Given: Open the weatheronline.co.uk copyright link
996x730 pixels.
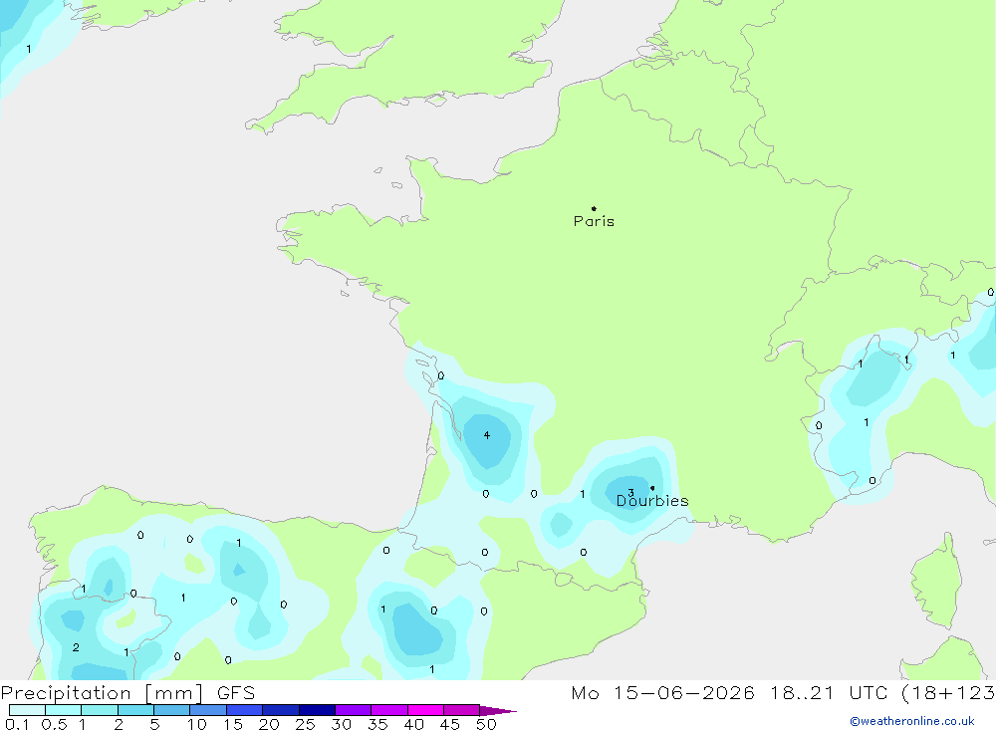Looking at the screenshot, I should click(911, 721).
